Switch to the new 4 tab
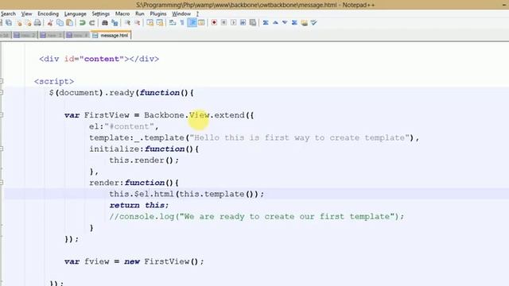 (78, 35)
